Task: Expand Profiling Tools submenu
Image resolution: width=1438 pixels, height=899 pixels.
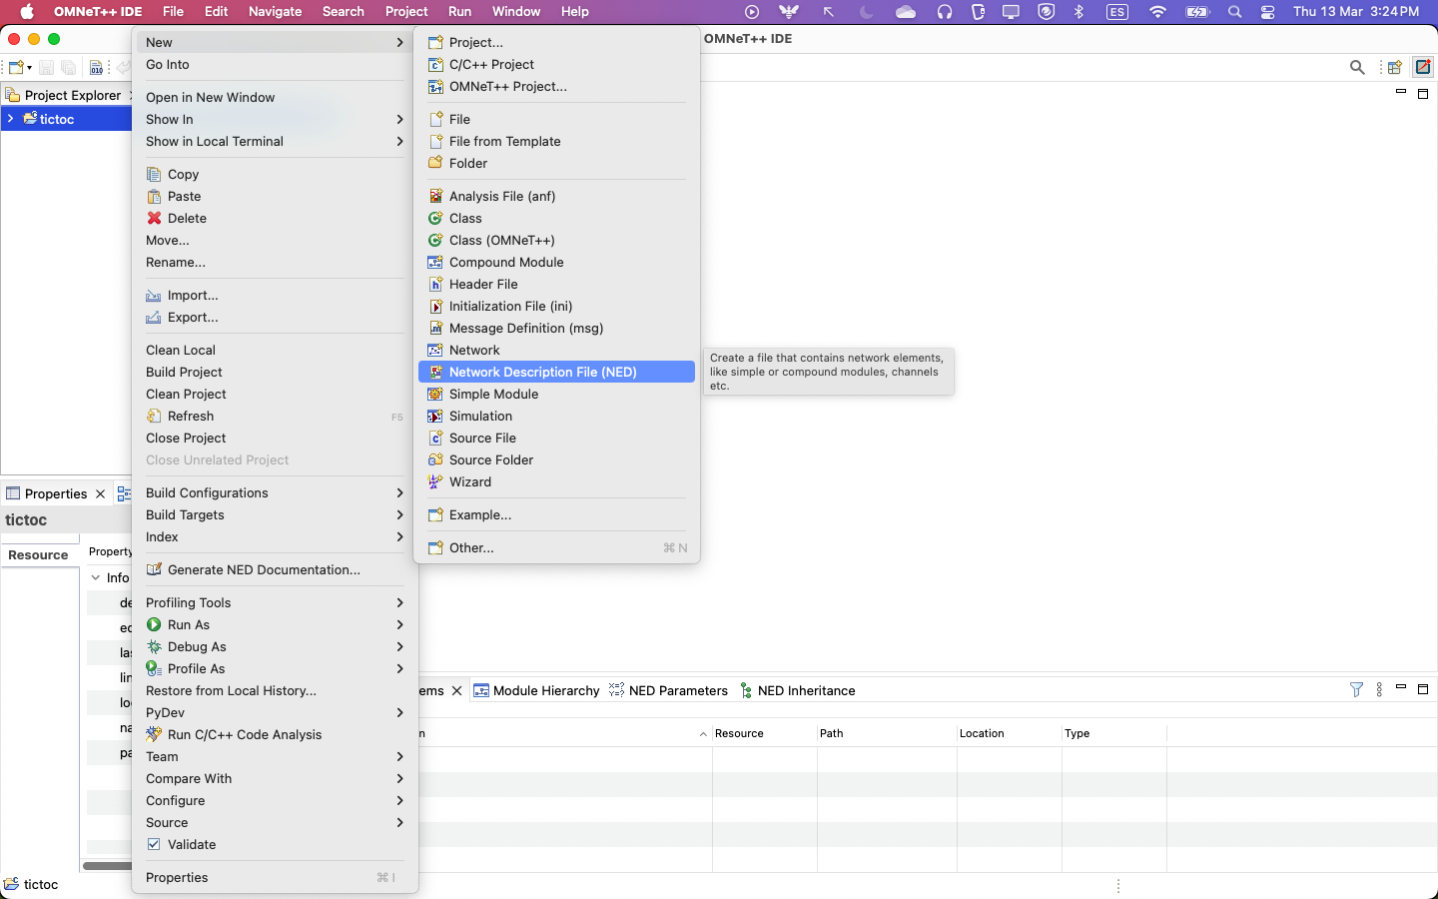Action: tap(275, 602)
